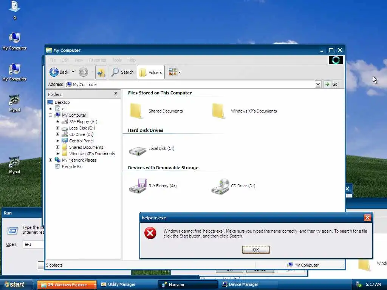Select Local Disk (C:) drive icon

138,151
